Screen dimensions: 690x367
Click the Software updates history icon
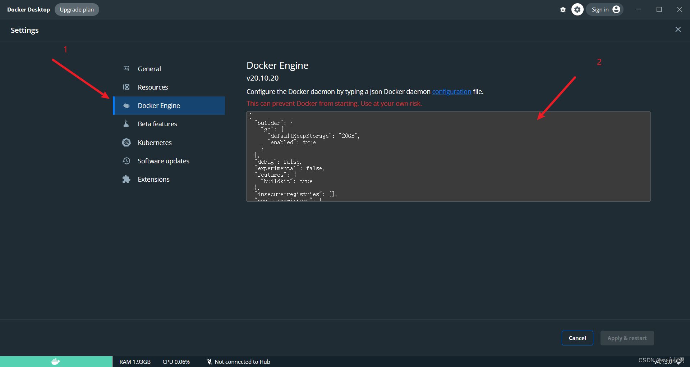(126, 161)
